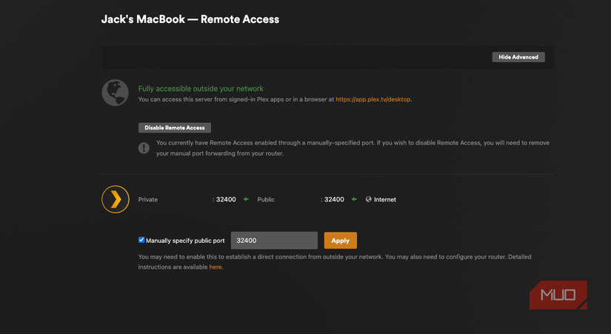Click the orange Plex chevron logo
Viewport: 611px width, 334px height.
coord(116,199)
